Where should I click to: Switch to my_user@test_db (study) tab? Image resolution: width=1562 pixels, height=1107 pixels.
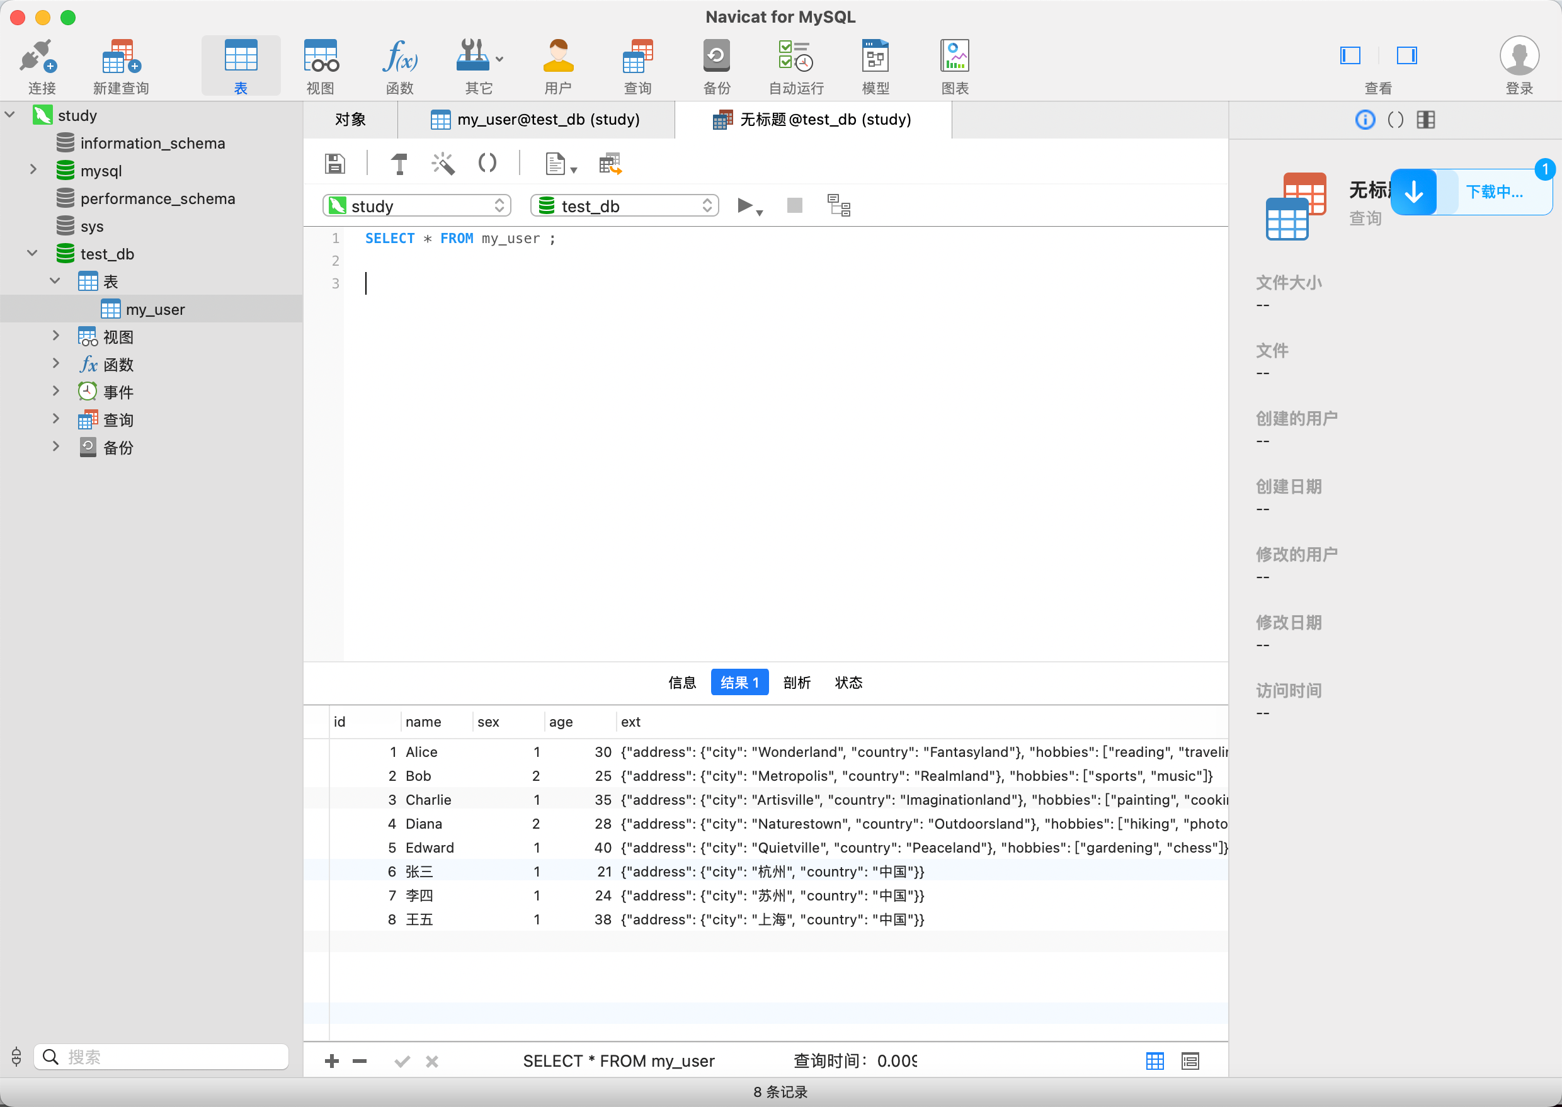[x=536, y=120]
